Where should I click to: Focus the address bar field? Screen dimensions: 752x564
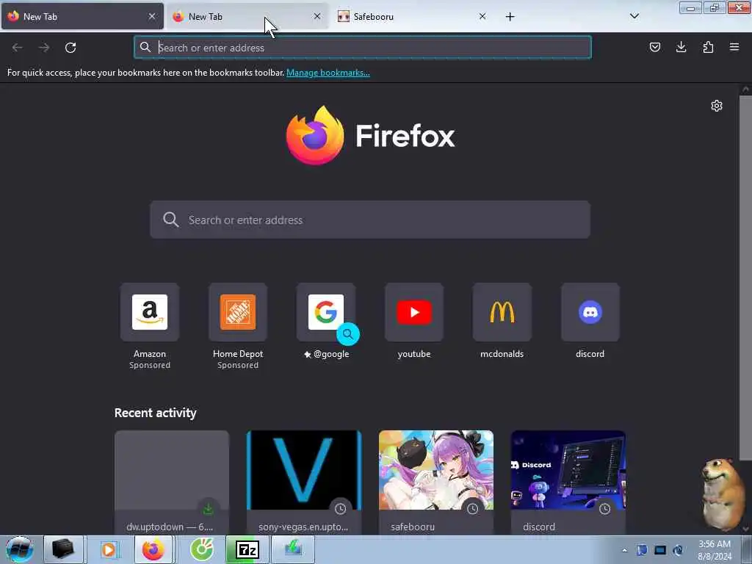coord(363,48)
